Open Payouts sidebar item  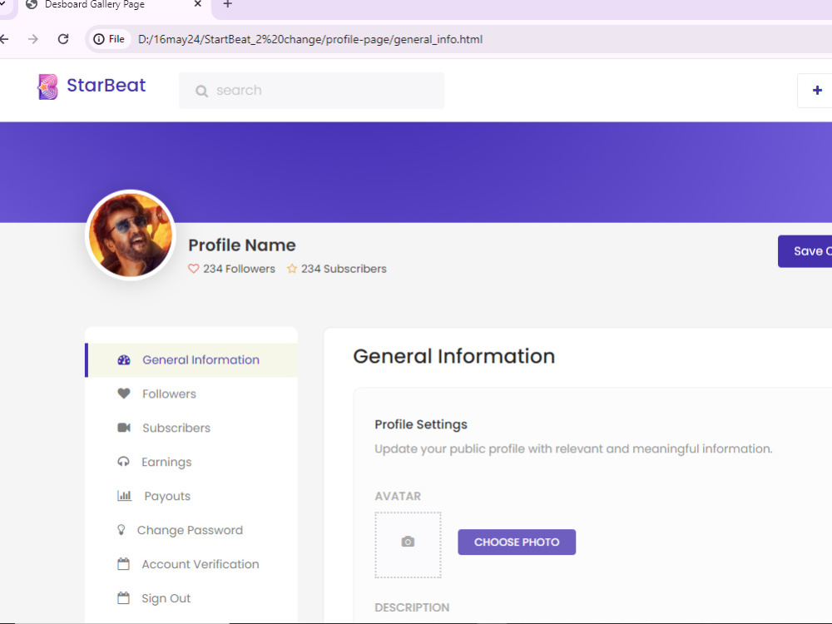[191, 496]
